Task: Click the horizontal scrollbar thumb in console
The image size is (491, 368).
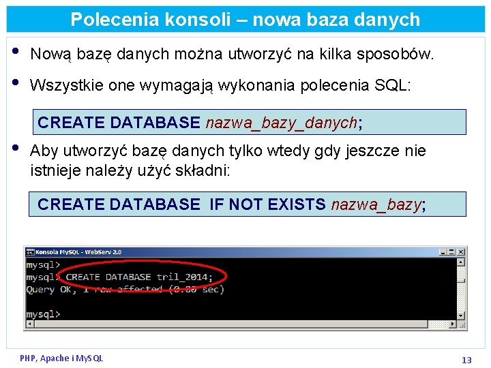Action: [230, 324]
